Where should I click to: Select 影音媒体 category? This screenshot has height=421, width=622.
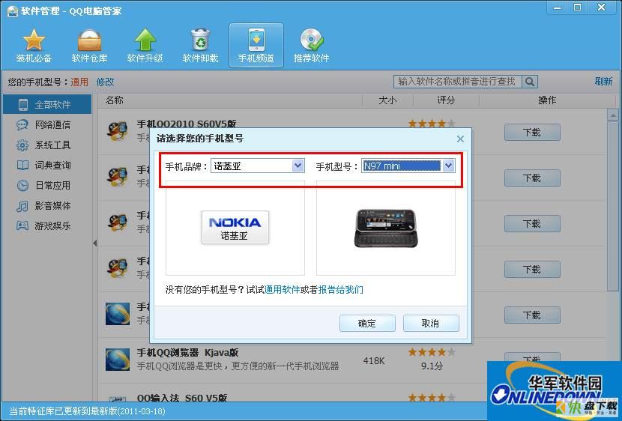tap(47, 206)
